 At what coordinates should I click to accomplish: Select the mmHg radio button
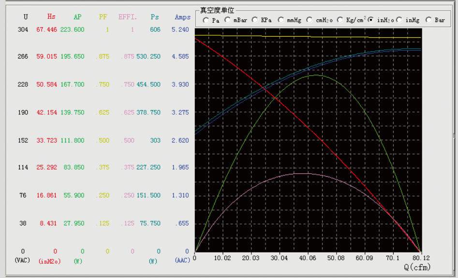[x=281, y=20]
